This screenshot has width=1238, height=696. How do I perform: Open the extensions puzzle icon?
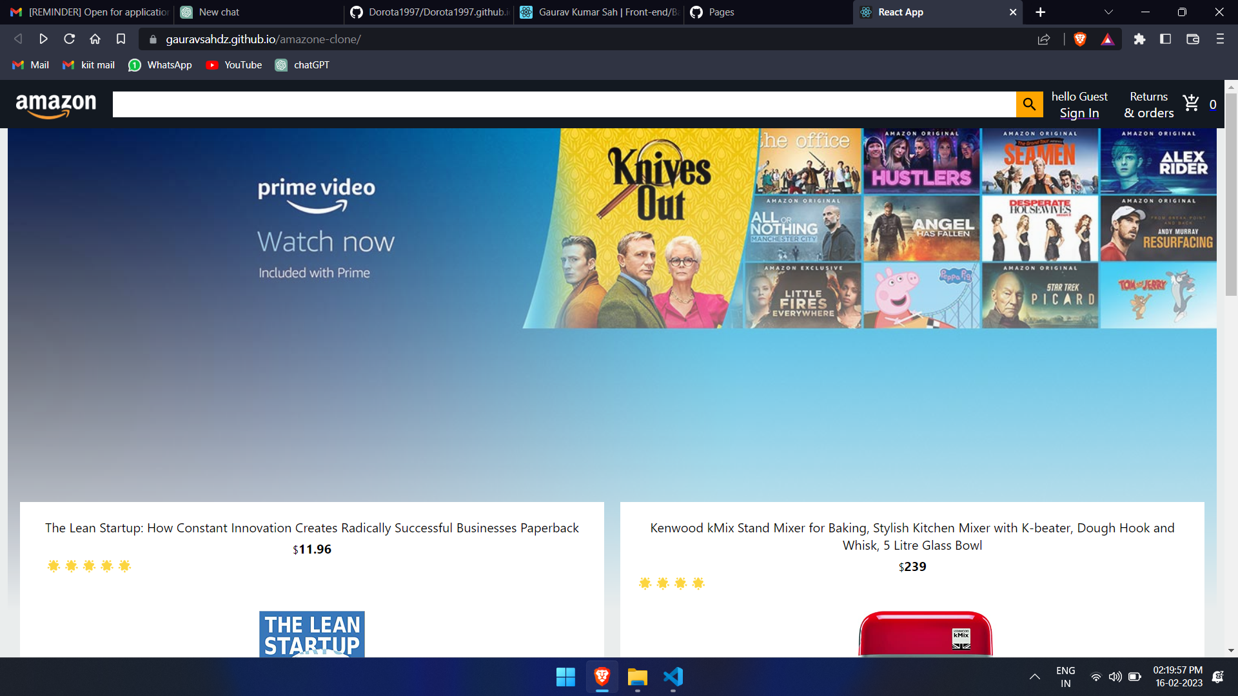pyautogui.click(x=1139, y=39)
